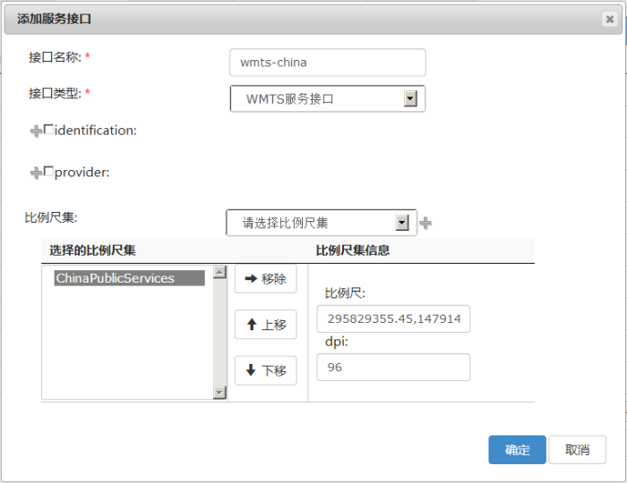This screenshot has width=627, height=483.
Task: Click the scale set list scroll-down arrow
Action: pos(219,393)
